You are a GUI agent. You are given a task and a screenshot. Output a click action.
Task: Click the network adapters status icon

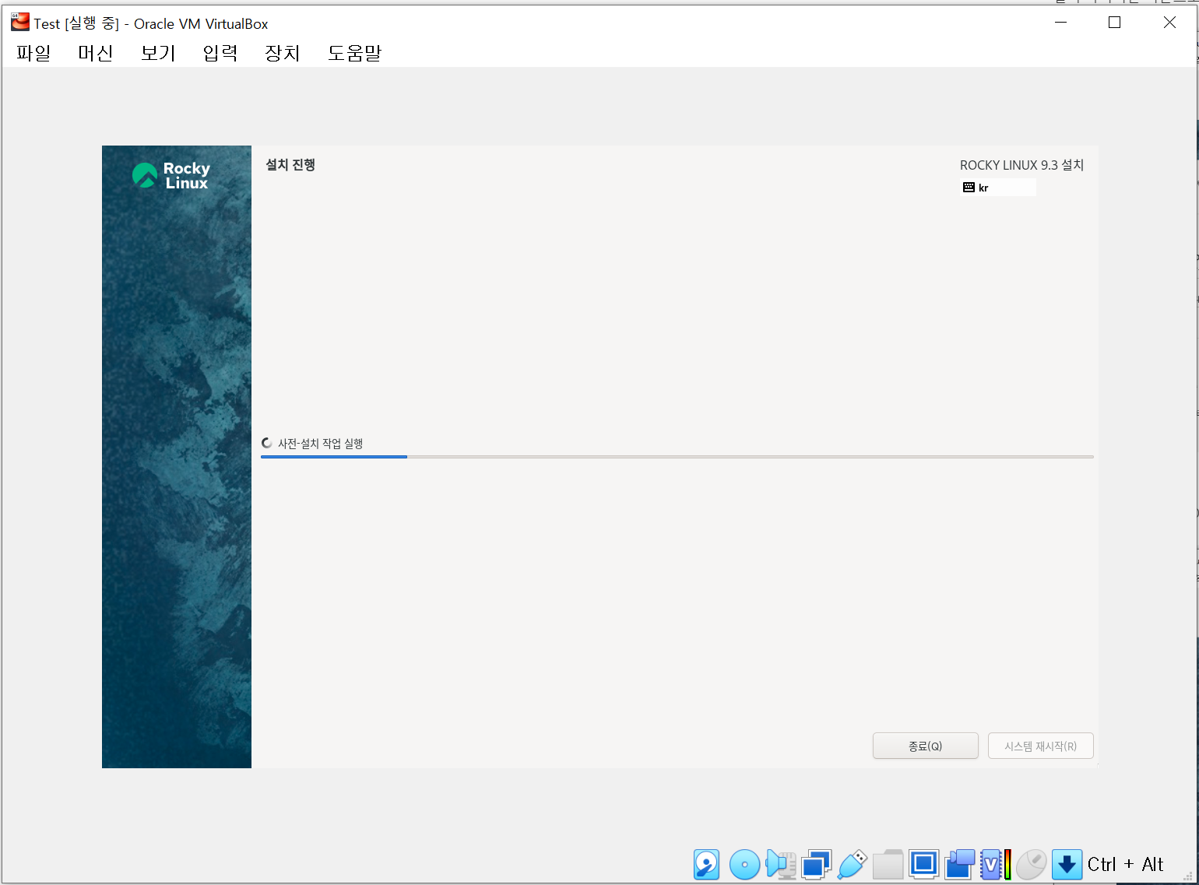pos(816,865)
